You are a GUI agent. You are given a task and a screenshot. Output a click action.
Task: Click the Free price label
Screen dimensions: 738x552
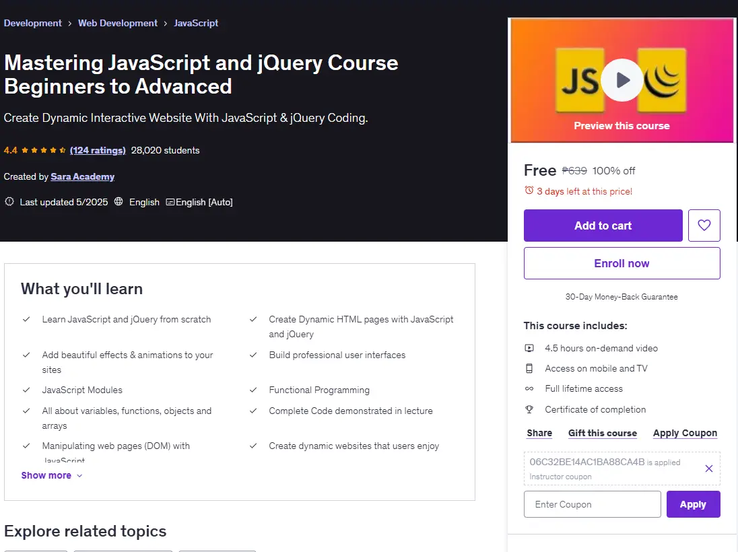click(x=540, y=170)
